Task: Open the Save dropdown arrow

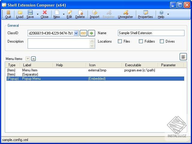Action: pyautogui.click(x=37, y=14)
